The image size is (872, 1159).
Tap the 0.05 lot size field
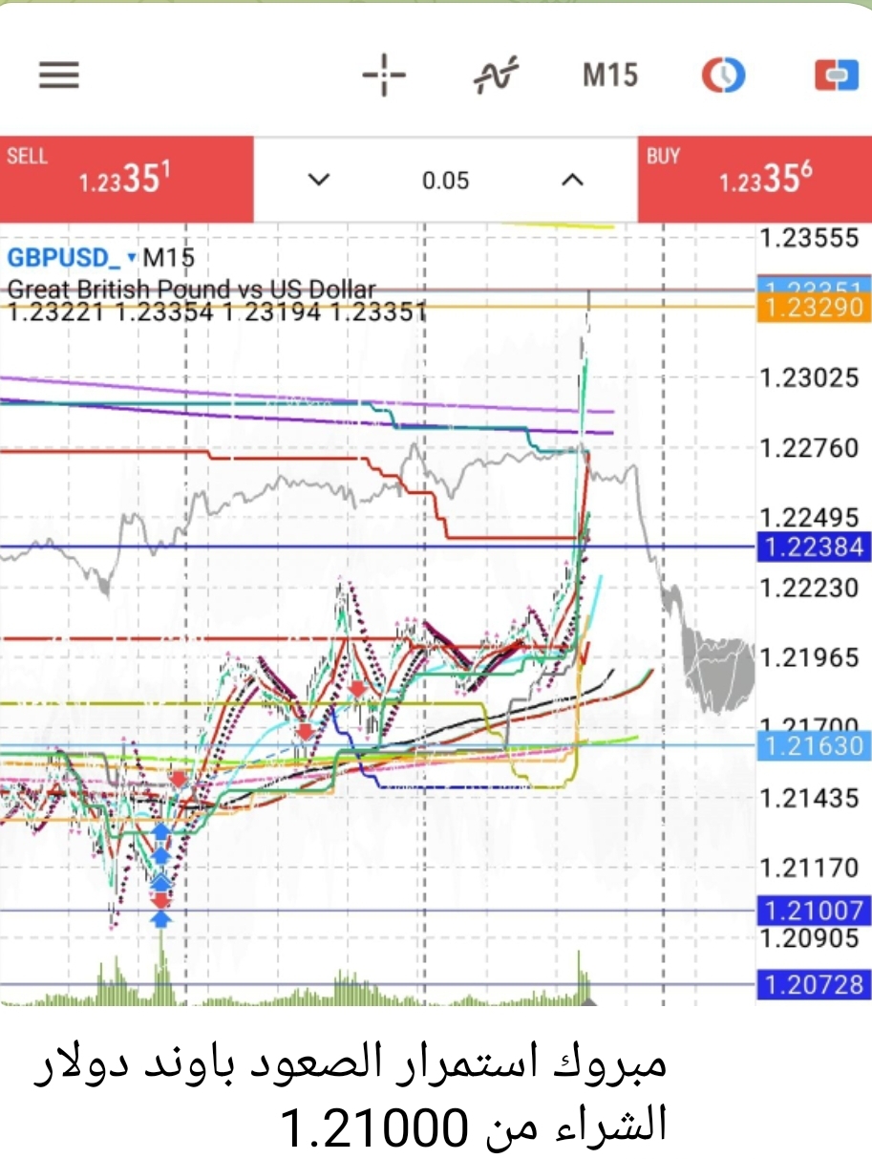tap(445, 180)
